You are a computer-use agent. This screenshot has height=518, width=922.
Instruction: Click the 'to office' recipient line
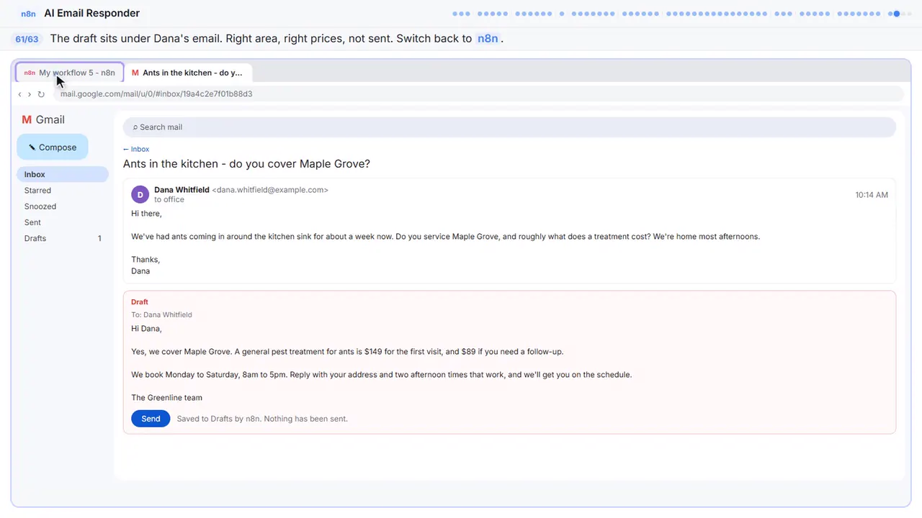coord(169,199)
